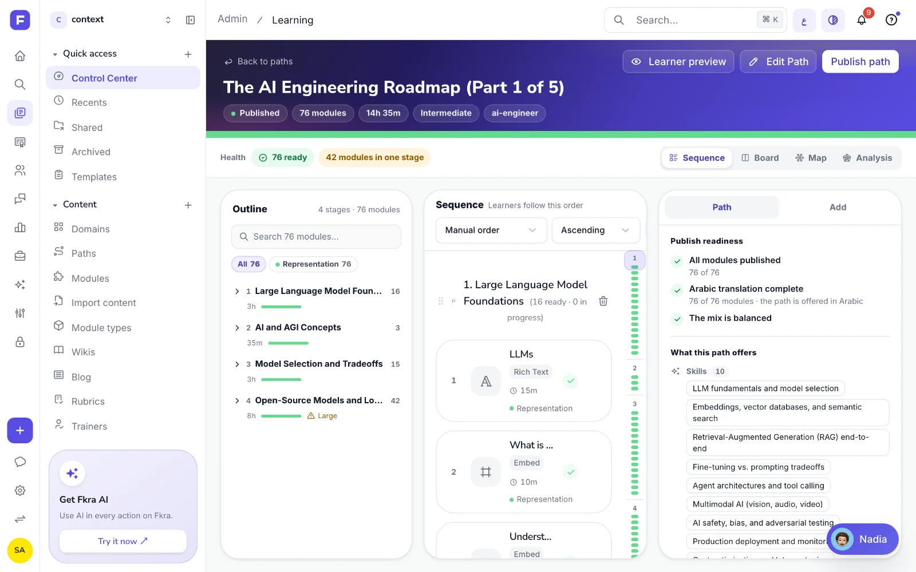This screenshot has width=916, height=572.
Task: Collapse the sidebar panel icon
Action: point(191,20)
